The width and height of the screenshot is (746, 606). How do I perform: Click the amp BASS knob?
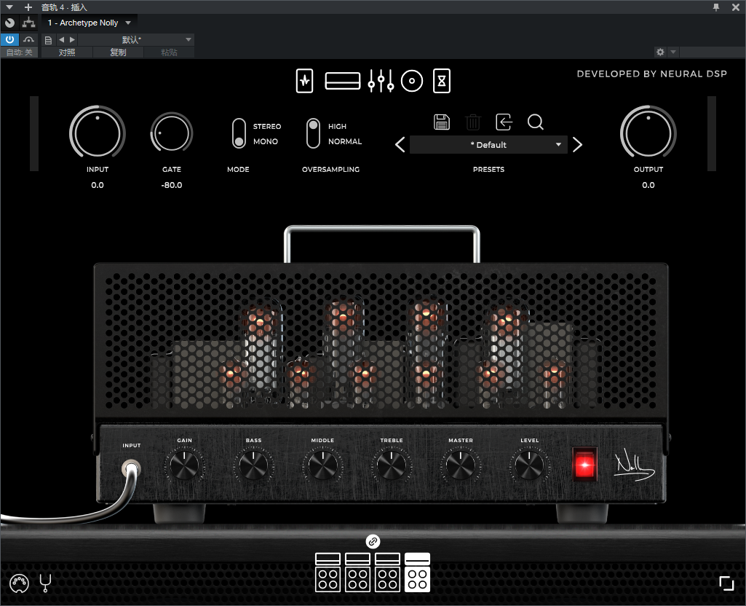253,465
